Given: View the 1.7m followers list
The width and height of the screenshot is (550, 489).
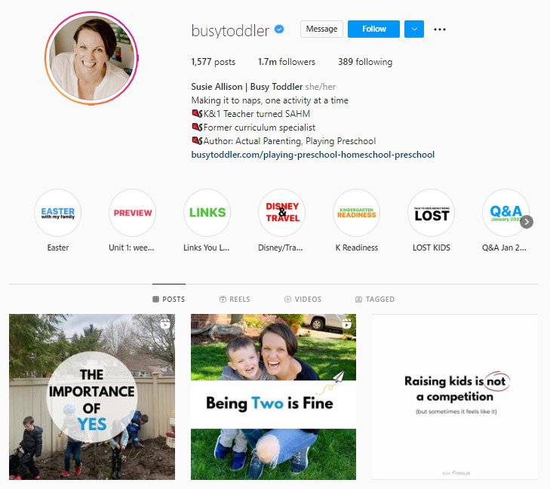Looking at the screenshot, I should pos(287,62).
